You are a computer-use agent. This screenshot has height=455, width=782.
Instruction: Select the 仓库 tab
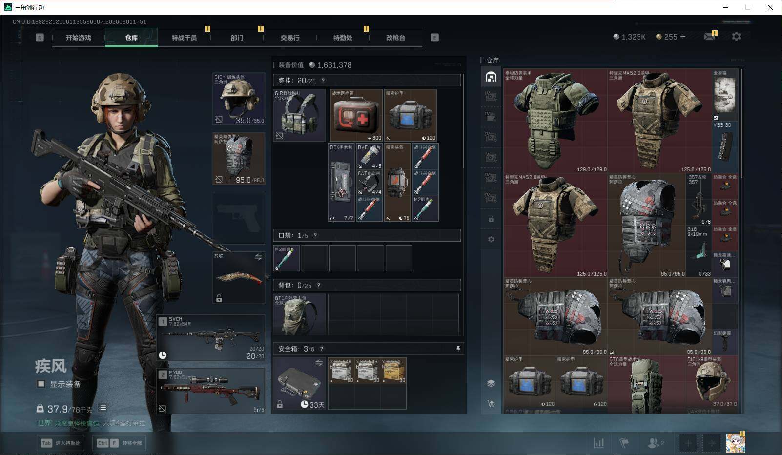tap(131, 38)
